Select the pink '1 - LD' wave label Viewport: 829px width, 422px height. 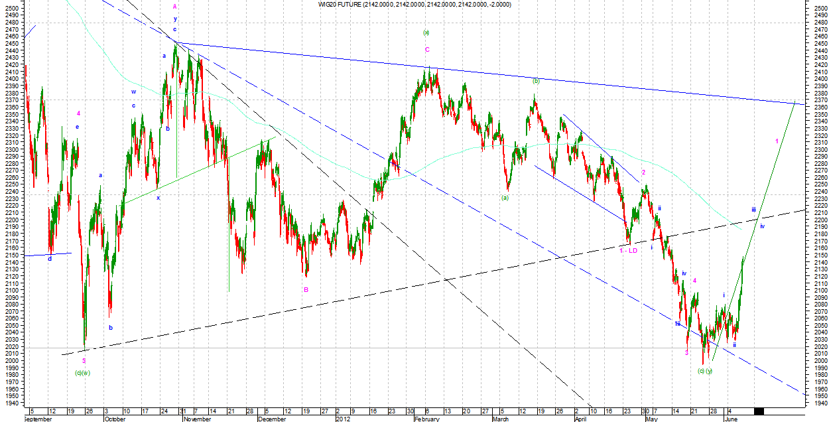[x=628, y=250]
